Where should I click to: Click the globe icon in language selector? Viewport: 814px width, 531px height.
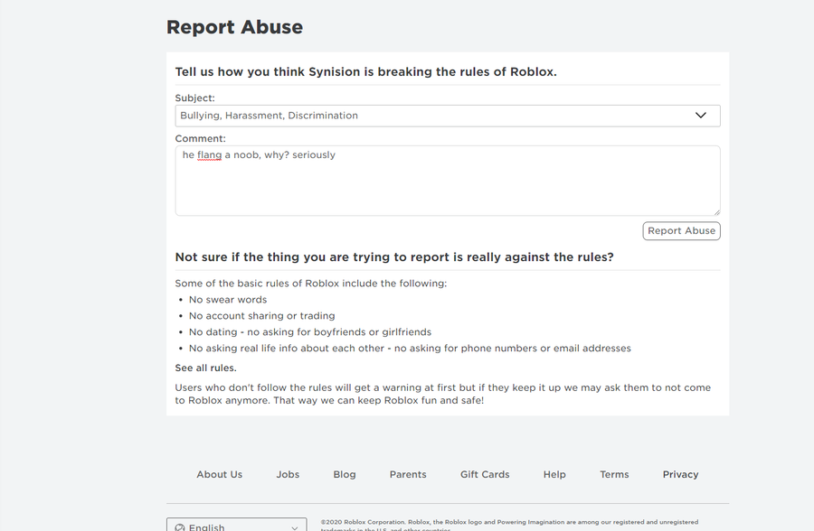coord(180,527)
